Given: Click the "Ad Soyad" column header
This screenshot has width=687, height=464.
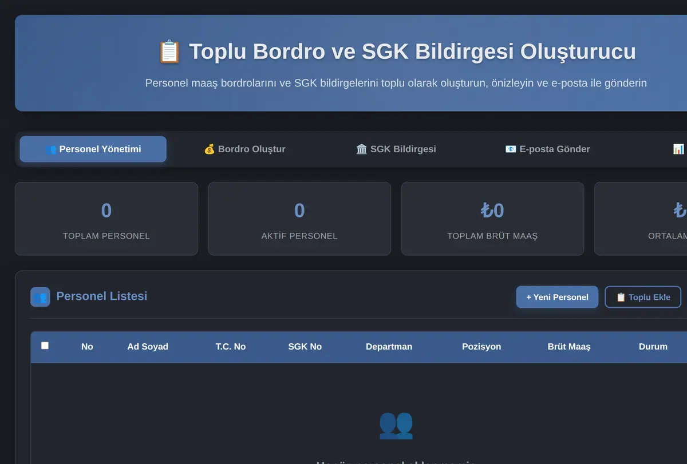Looking at the screenshot, I should coord(148,347).
